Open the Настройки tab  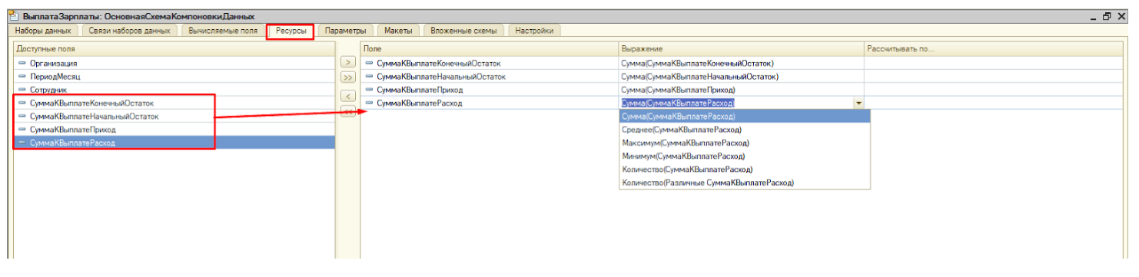[535, 31]
